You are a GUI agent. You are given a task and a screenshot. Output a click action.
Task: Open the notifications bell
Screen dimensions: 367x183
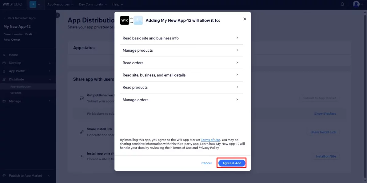pos(342,4)
